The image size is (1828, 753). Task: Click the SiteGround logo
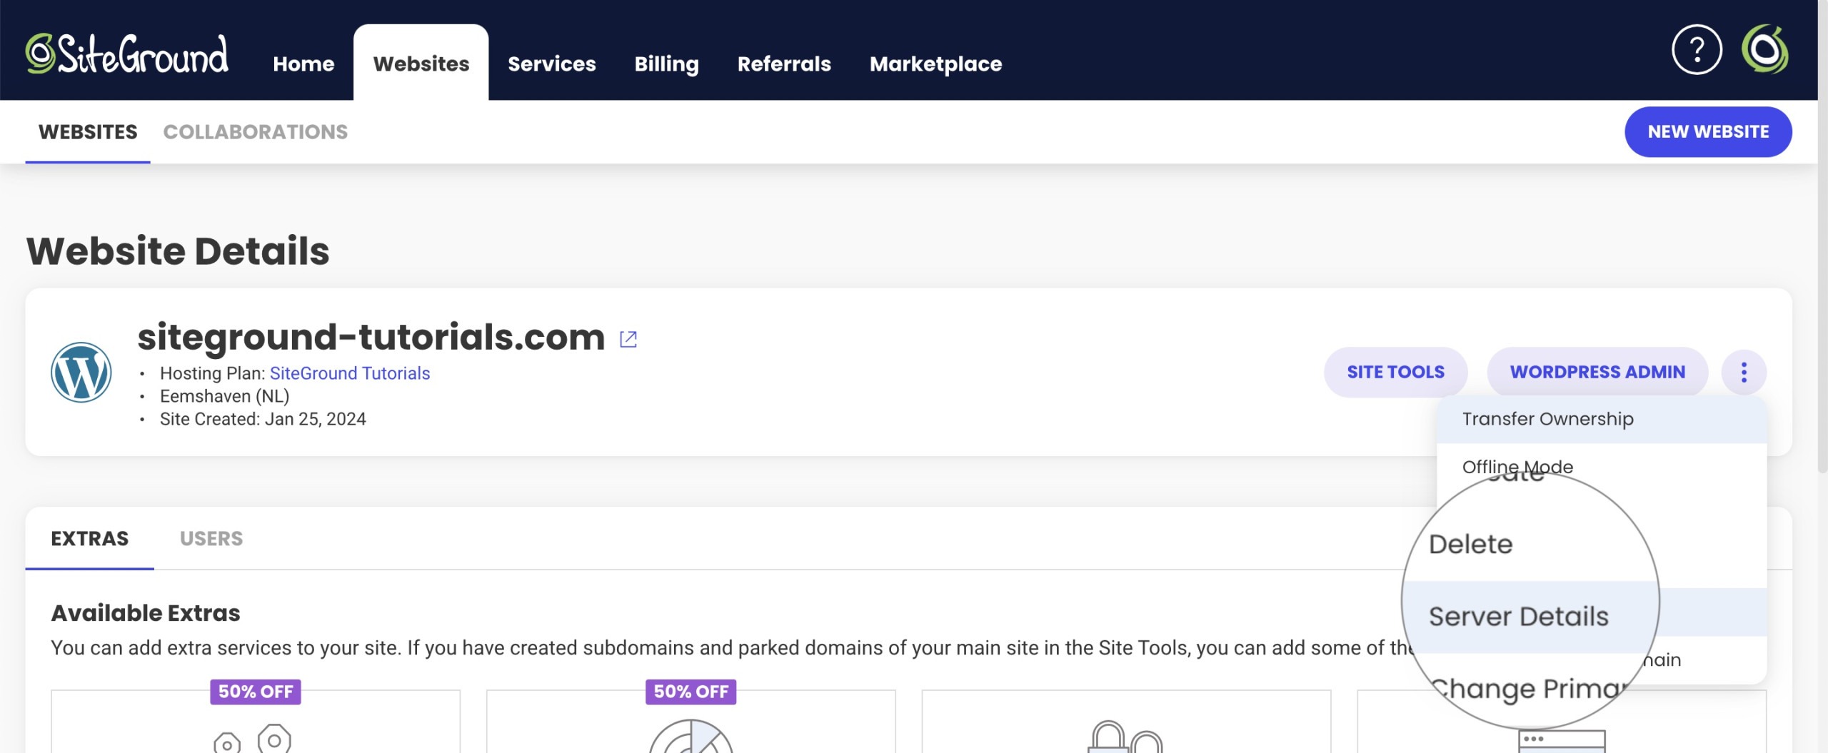click(x=127, y=54)
